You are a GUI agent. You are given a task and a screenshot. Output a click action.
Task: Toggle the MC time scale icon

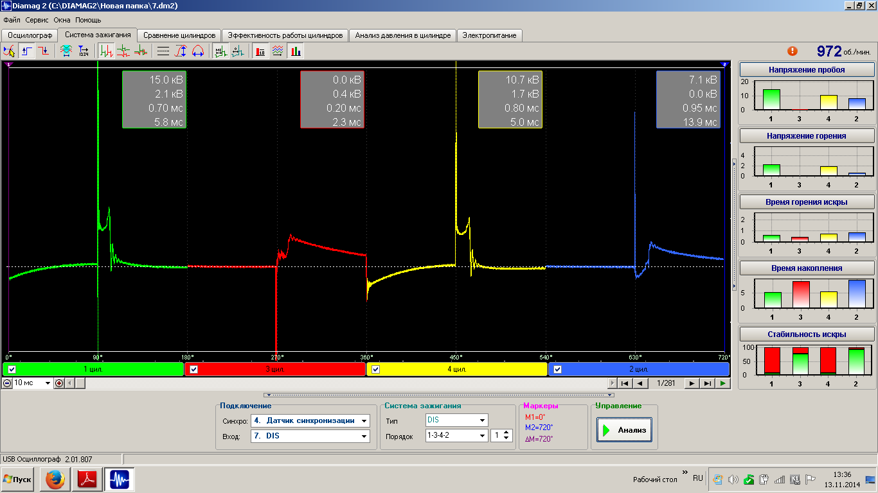pos(220,51)
